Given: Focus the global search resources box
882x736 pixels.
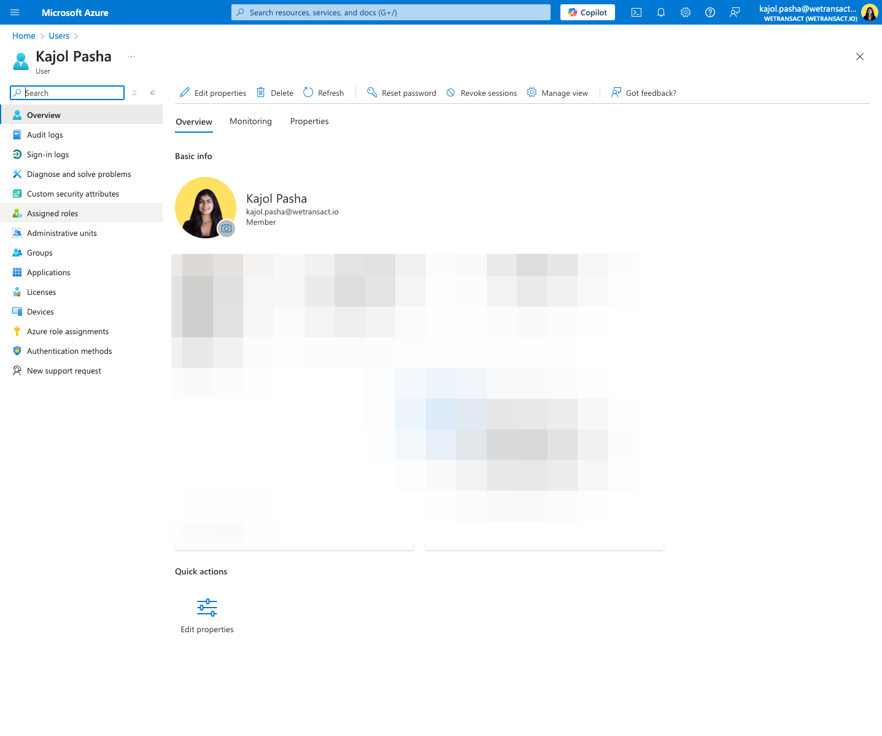Looking at the screenshot, I should 391,12.
